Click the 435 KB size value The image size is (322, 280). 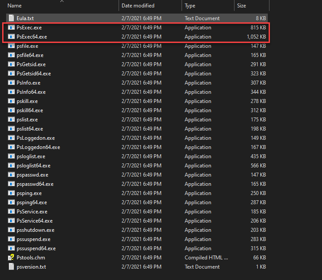click(258, 156)
